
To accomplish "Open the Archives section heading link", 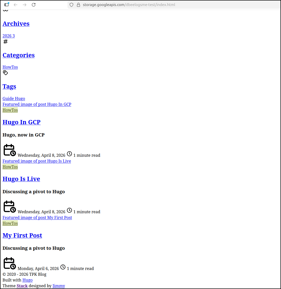I will (16, 23).
